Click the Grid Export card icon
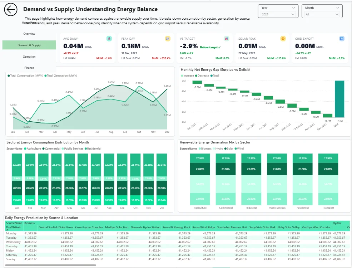This screenshot has width=352, height=268. (342, 39)
